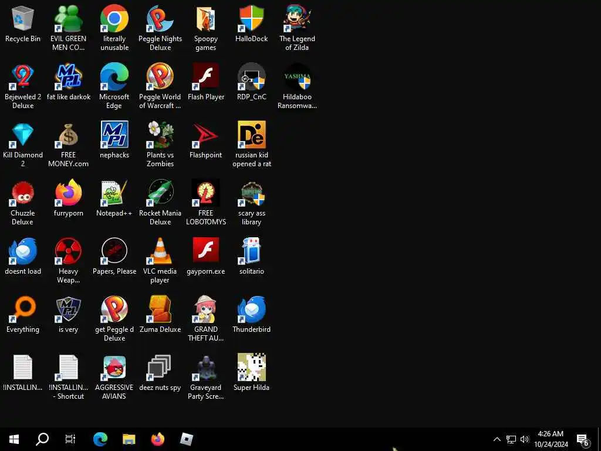
Task: Expand hidden system tray icons
Action: tap(497, 439)
